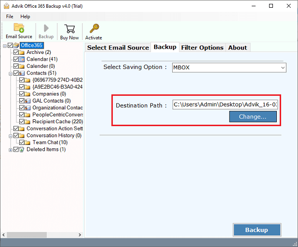Click the Calender (0) folder icon
Screen dimensions: 298x247
[x=22, y=66]
